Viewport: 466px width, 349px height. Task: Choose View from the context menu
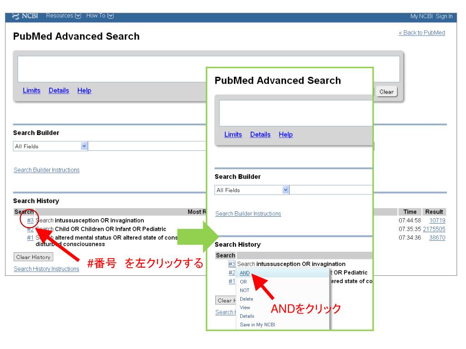[x=245, y=308]
